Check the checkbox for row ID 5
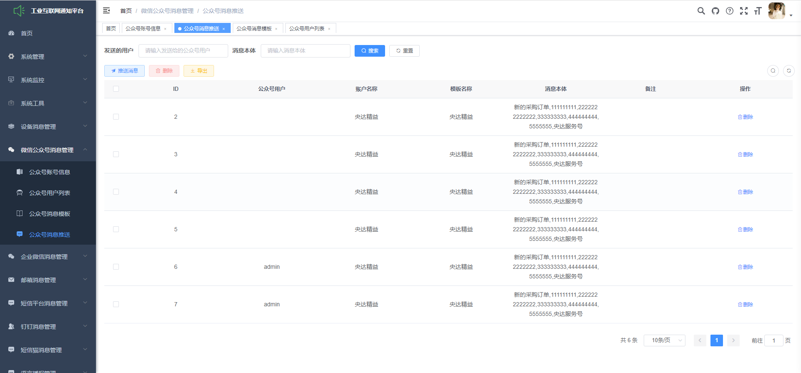Image resolution: width=801 pixels, height=373 pixels. (116, 229)
